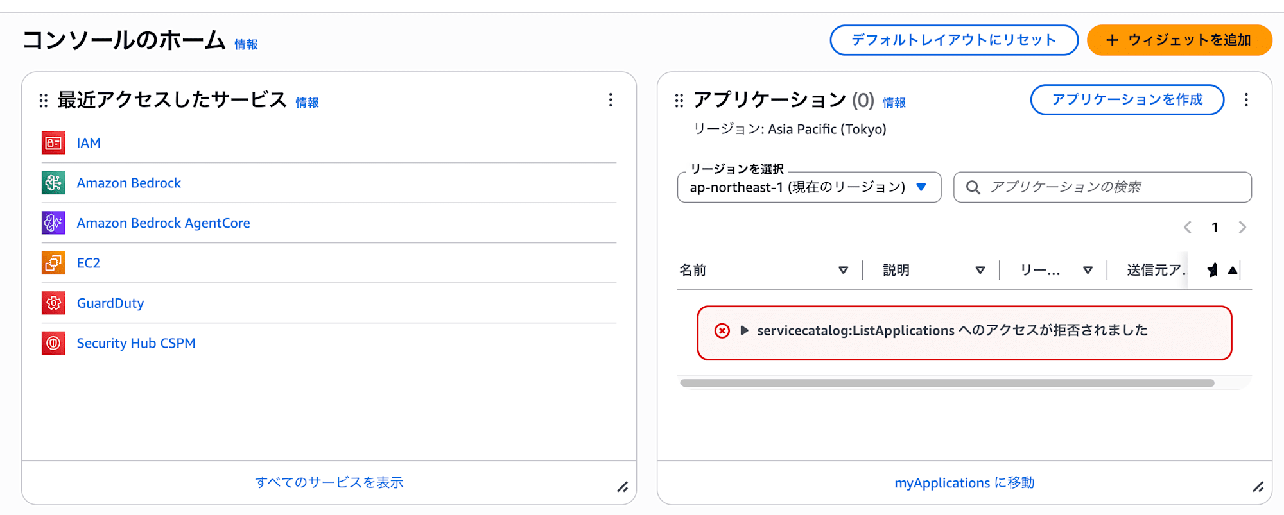The image size is (1284, 515).
Task: Open 情報 link beside アプリケーション (0)
Action: click(894, 103)
